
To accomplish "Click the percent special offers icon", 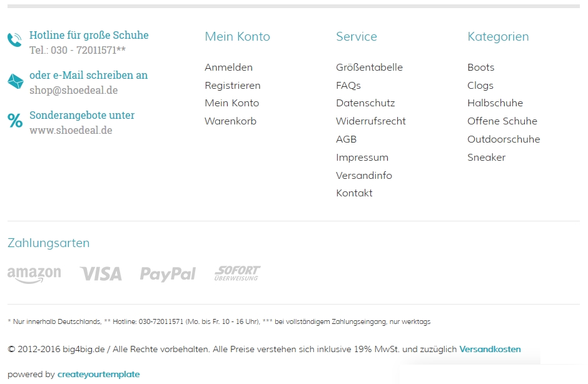I will click(x=15, y=121).
